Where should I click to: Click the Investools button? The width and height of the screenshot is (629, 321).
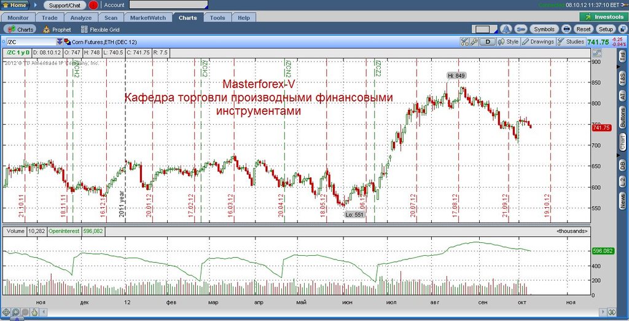coord(604,17)
